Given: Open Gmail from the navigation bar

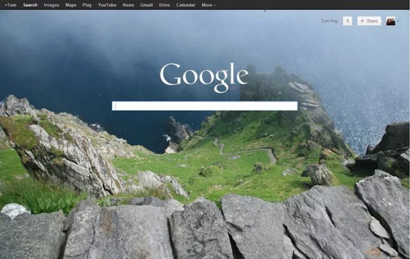Looking at the screenshot, I should point(147,5).
